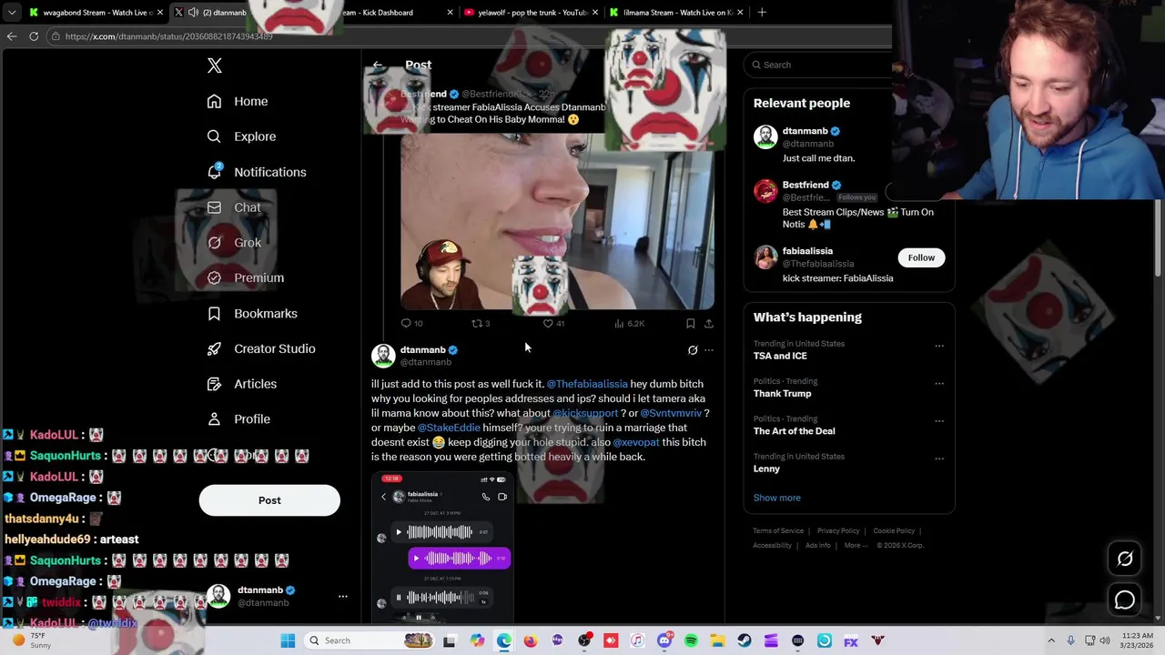Open dtanmanb profile in Relevant people

point(805,131)
